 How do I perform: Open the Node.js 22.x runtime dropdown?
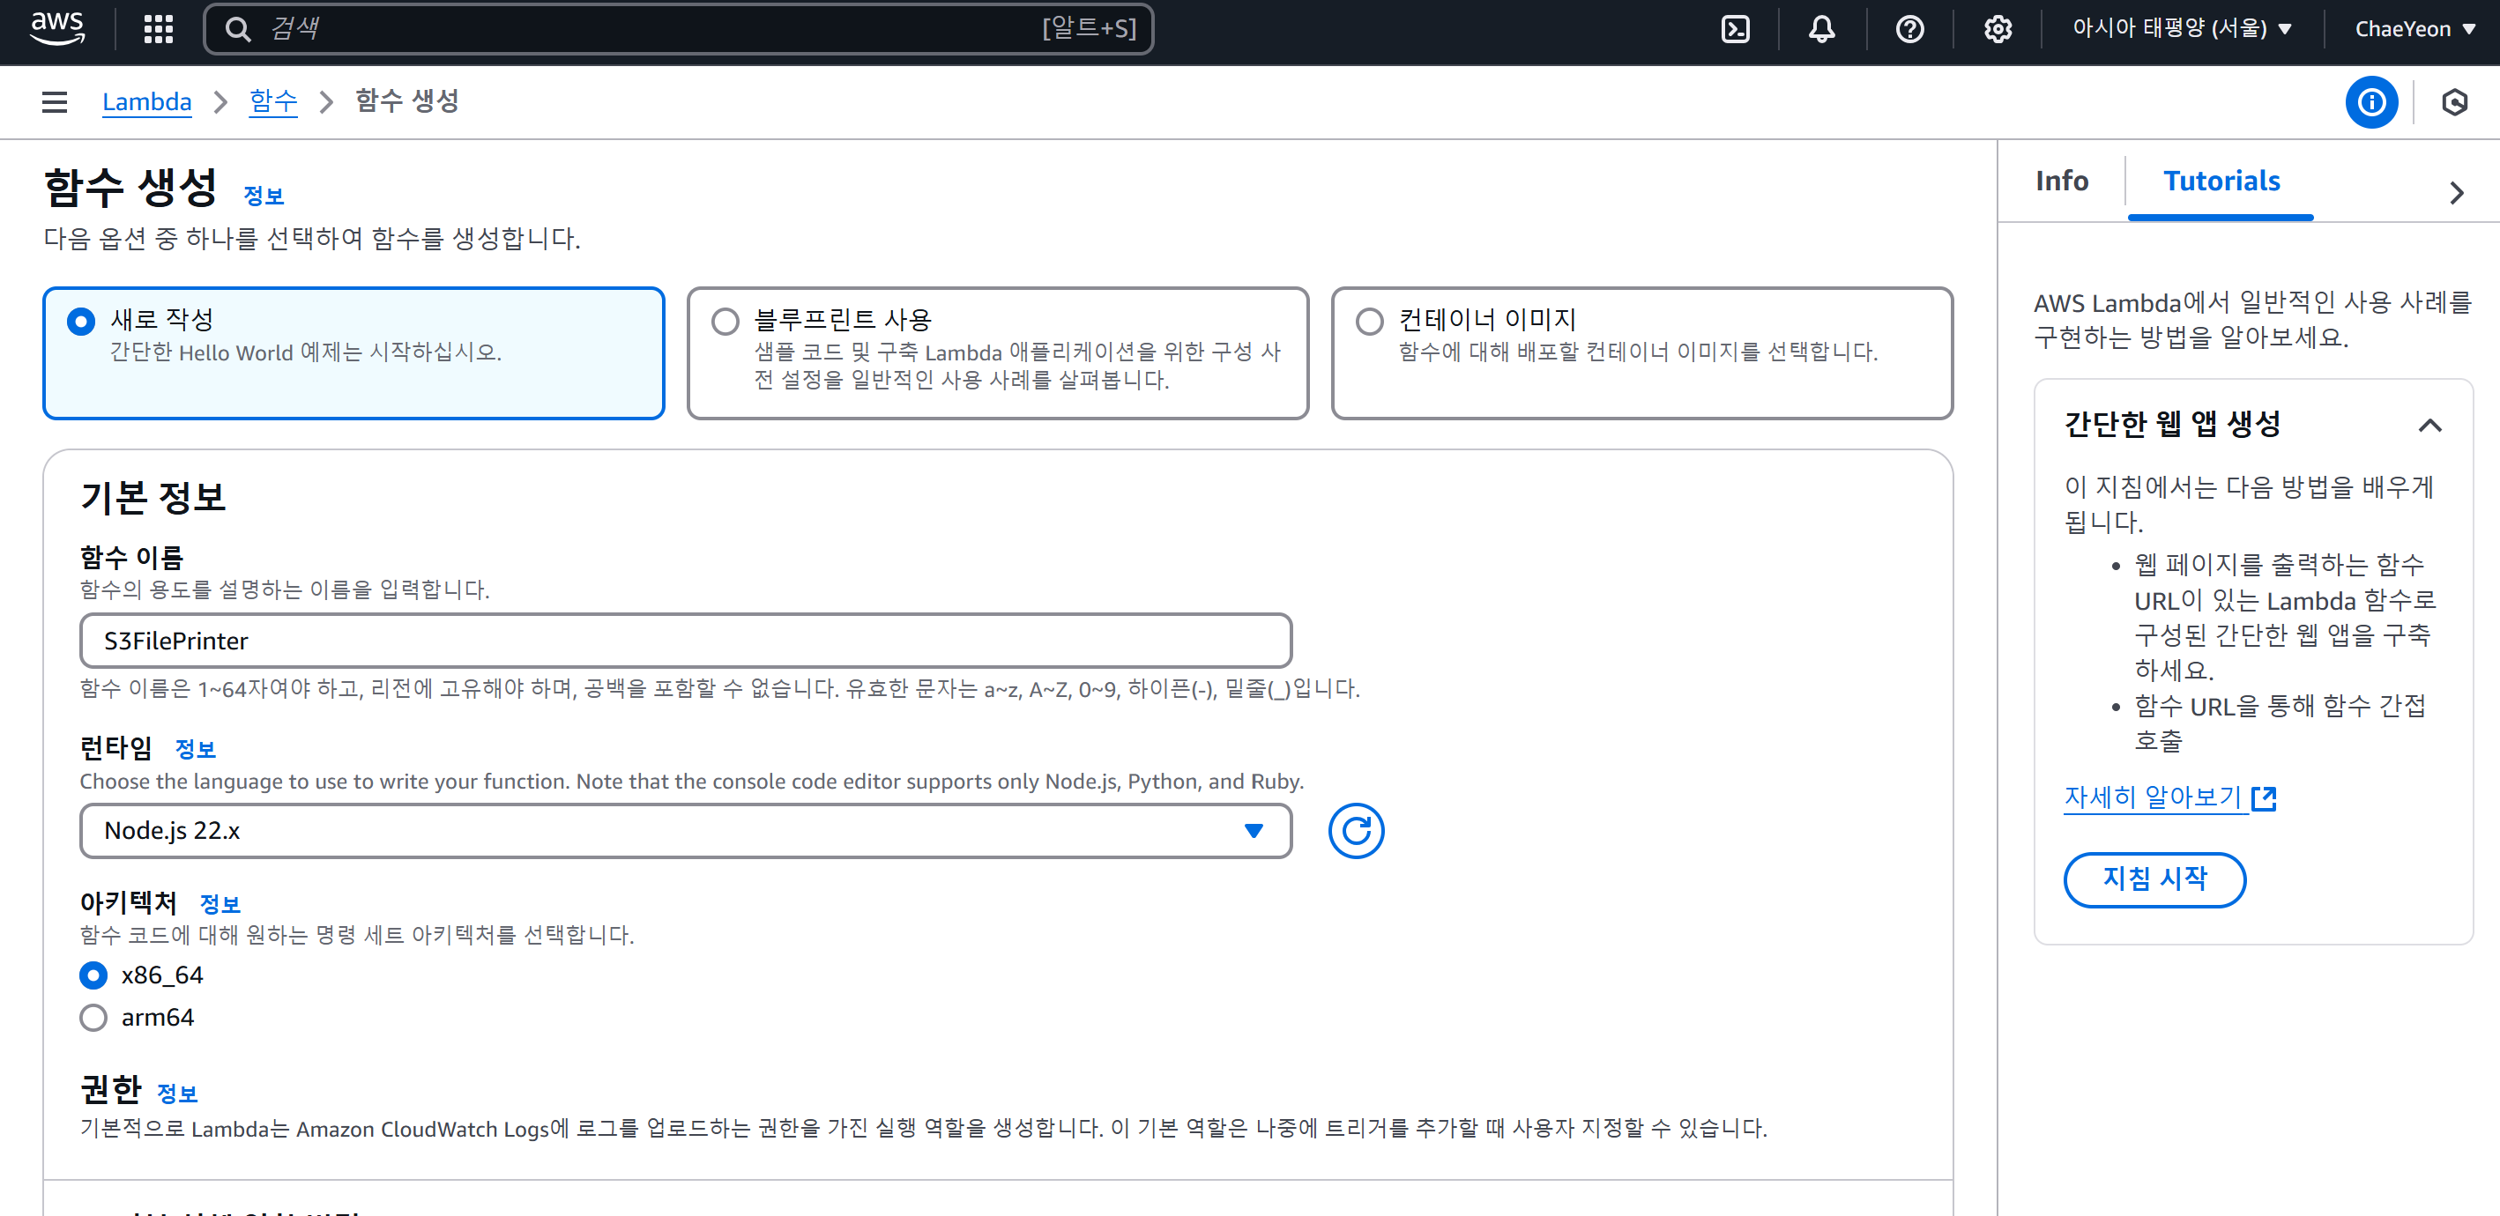(x=685, y=831)
